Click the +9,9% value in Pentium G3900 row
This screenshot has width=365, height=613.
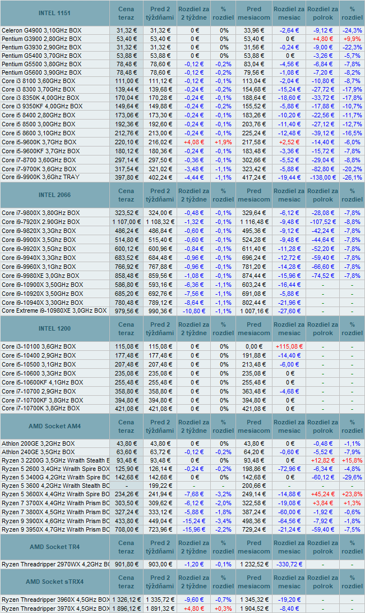pyautogui.click(x=352, y=39)
